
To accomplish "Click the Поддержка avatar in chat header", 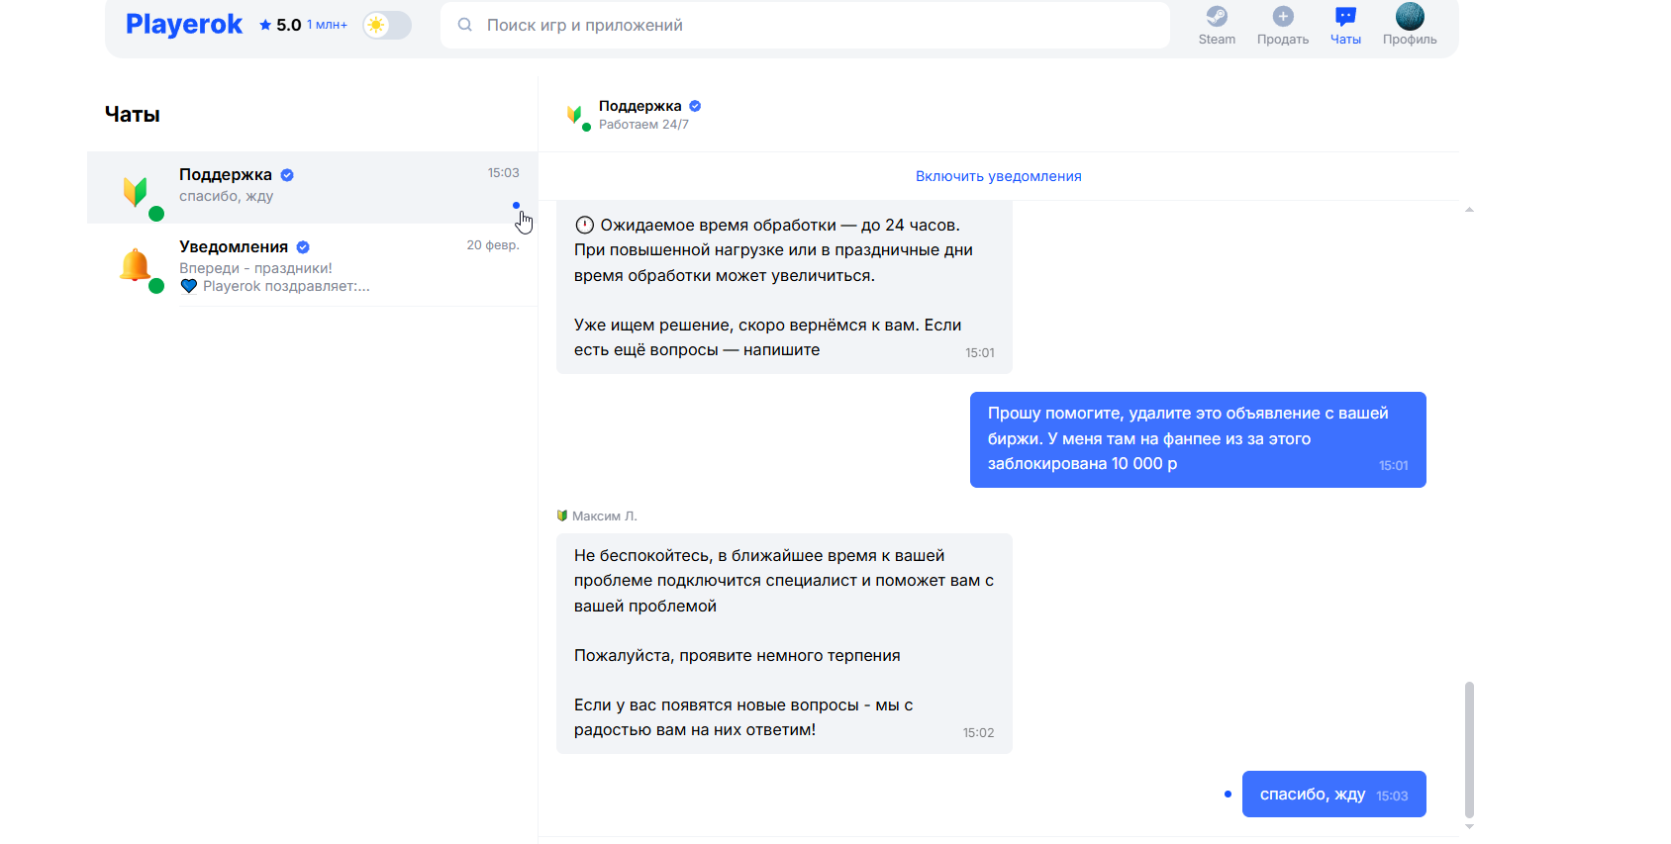I will 574,115.
